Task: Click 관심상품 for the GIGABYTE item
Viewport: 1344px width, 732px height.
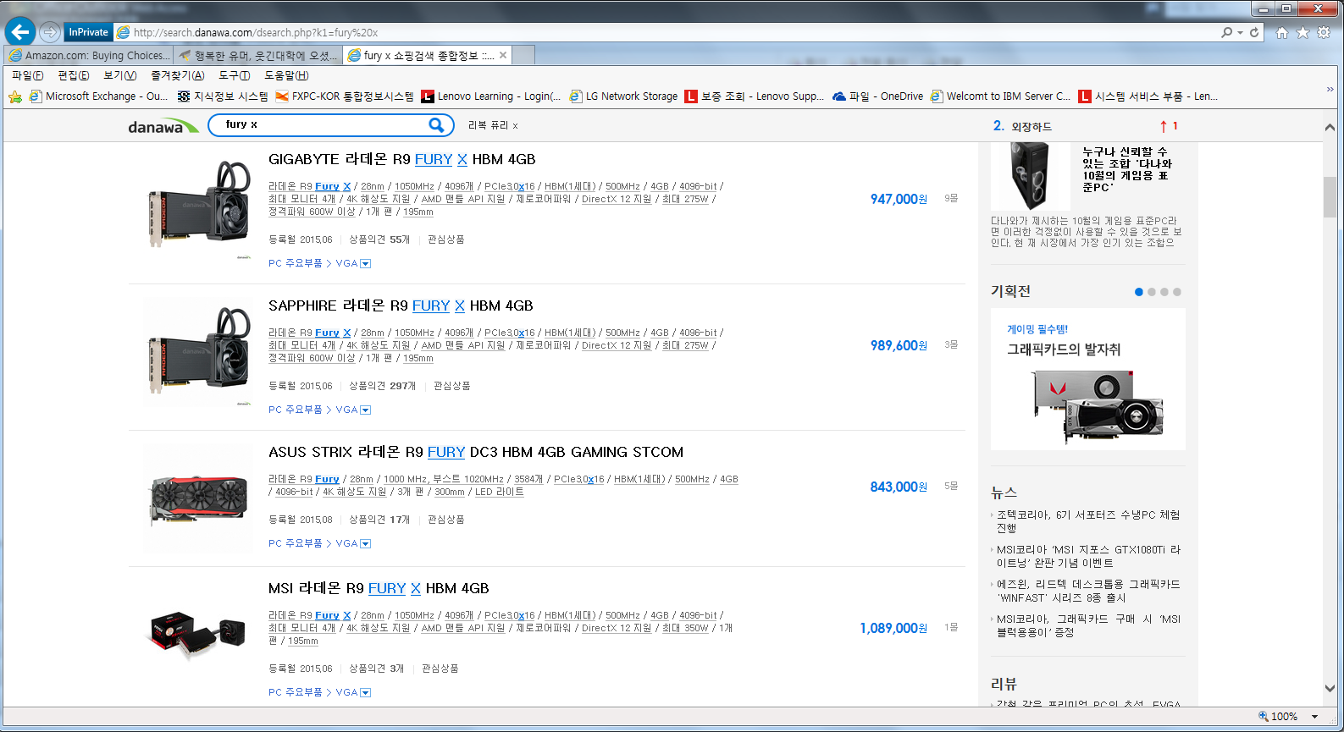Action: (x=445, y=239)
